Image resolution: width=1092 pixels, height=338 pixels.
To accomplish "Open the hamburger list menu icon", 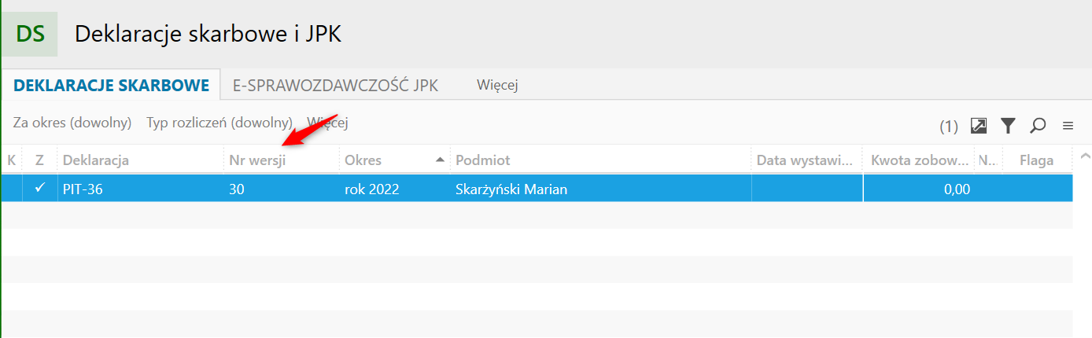I will click(x=1068, y=125).
